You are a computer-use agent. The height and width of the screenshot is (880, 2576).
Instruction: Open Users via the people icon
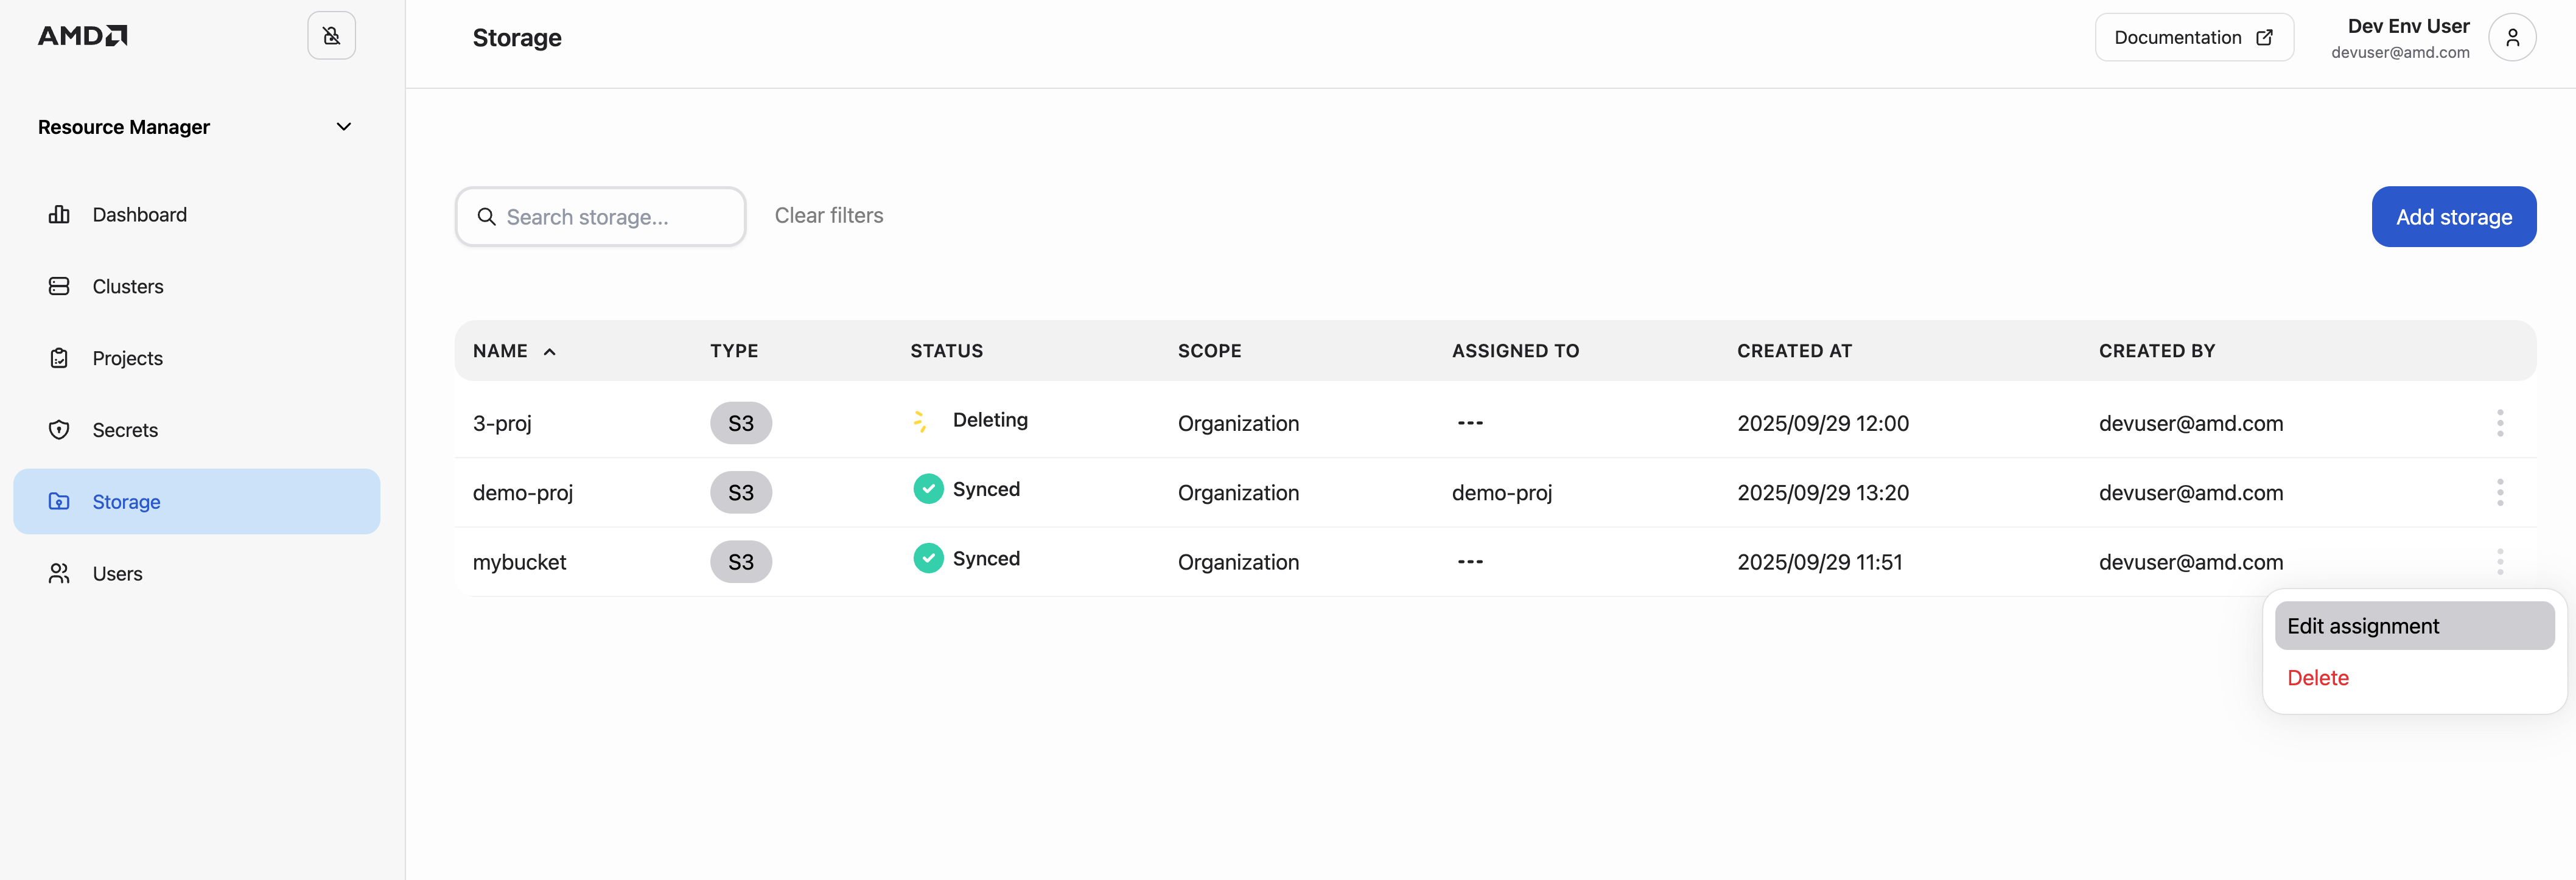tap(58, 573)
